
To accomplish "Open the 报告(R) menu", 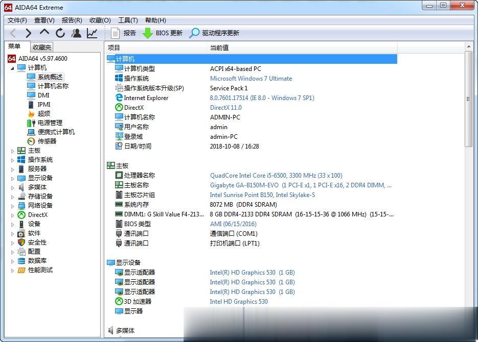I will coord(72,20).
